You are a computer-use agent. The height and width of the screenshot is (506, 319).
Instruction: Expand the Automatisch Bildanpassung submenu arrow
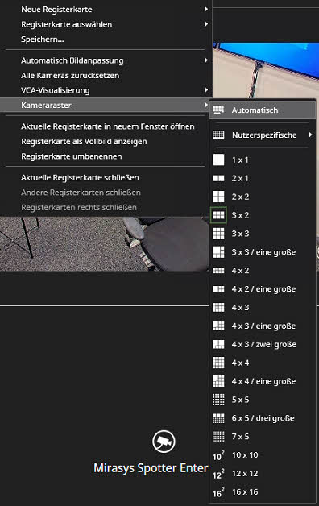click(x=206, y=60)
